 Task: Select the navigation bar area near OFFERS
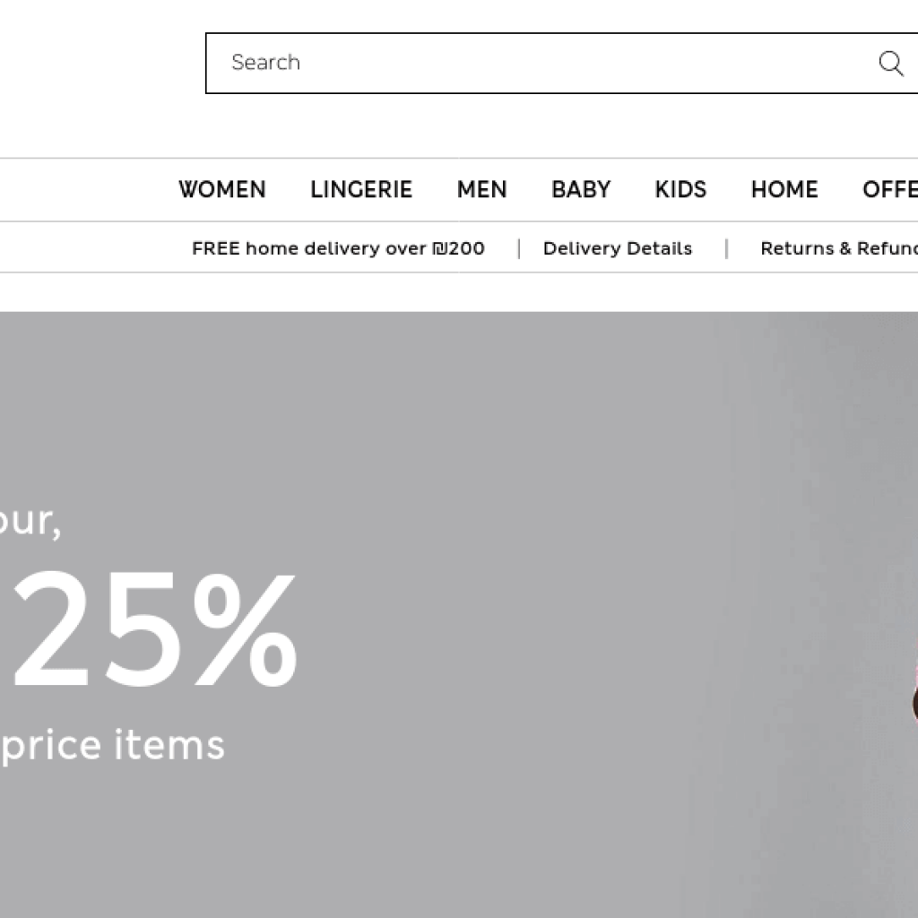tap(892, 189)
